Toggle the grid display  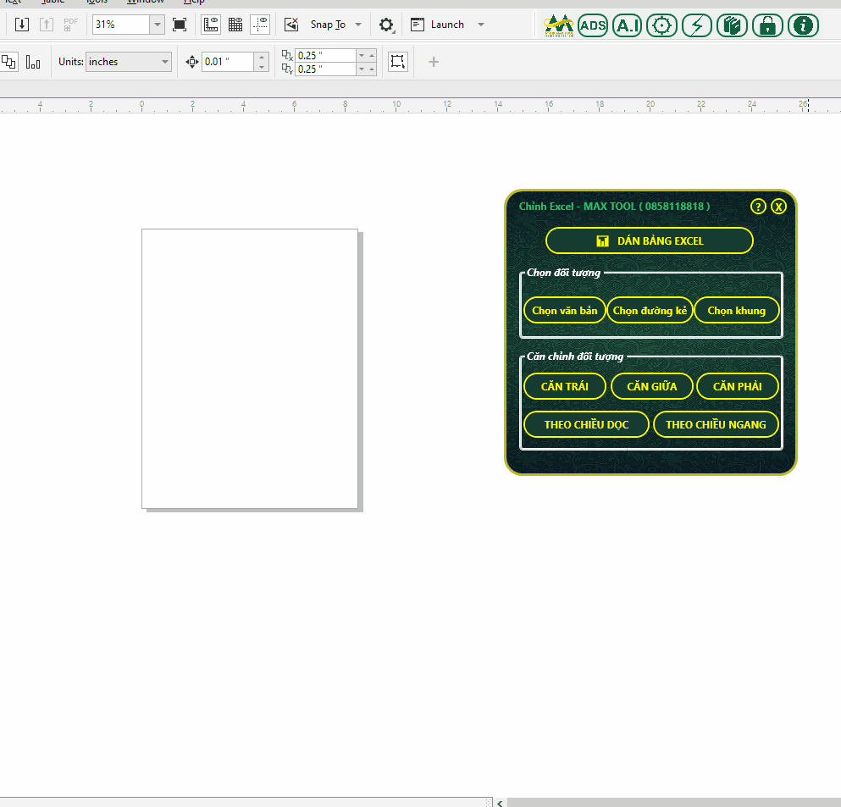coord(235,25)
